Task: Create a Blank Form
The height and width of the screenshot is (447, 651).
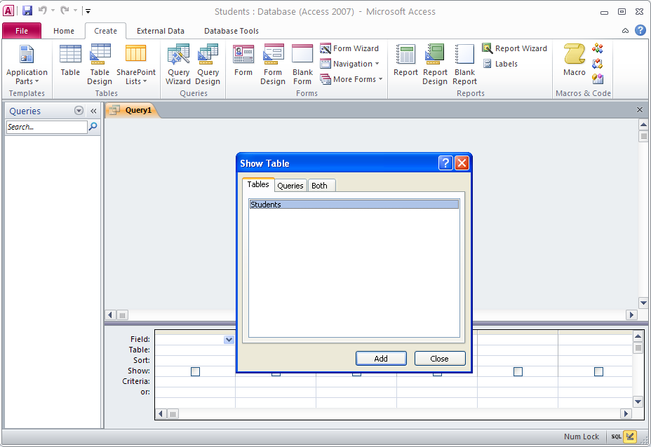Action: (x=302, y=64)
